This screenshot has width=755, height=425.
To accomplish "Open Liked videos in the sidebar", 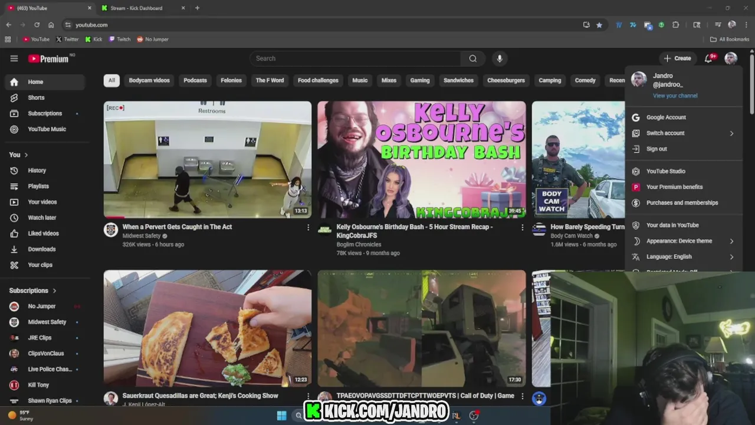I will point(45,233).
